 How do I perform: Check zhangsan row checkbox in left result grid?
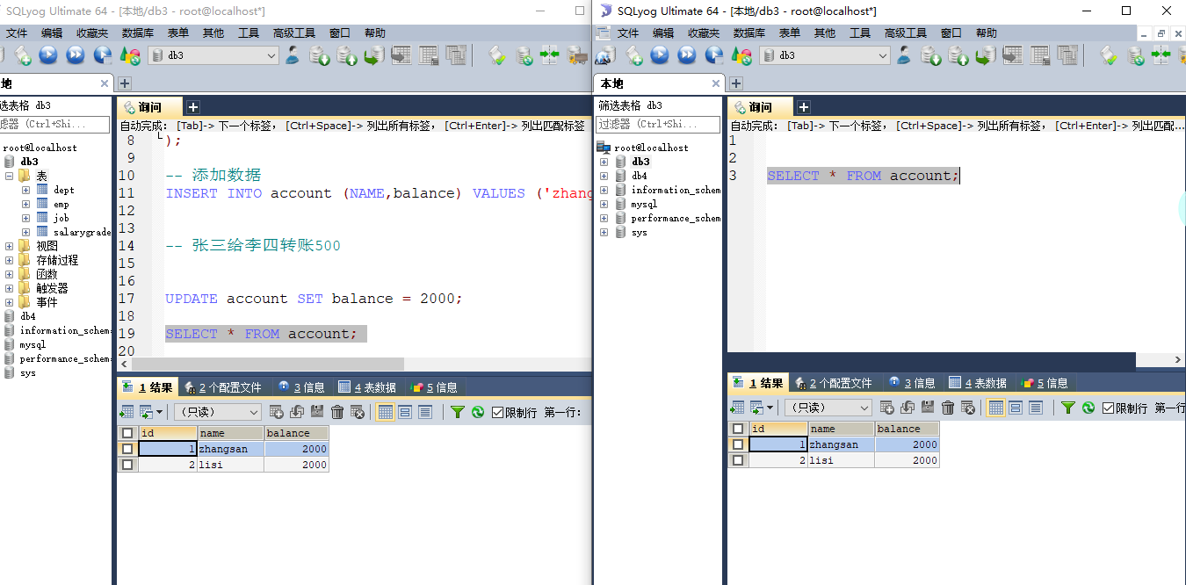(127, 449)
